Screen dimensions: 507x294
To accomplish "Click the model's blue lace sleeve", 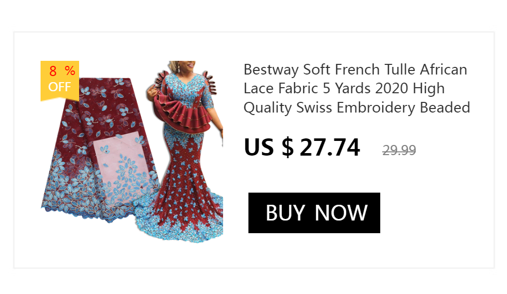I will pyautogui.click(x=208, y=96).
